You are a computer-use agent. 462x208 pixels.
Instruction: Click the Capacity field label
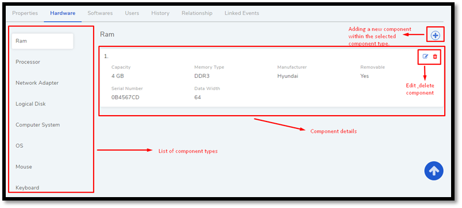[x=121, y=67]
